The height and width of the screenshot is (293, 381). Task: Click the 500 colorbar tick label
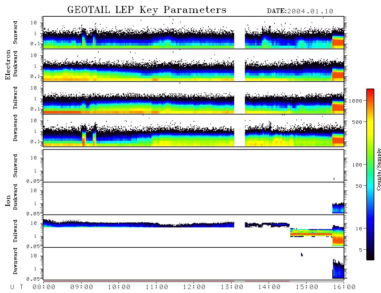[357, 122]
